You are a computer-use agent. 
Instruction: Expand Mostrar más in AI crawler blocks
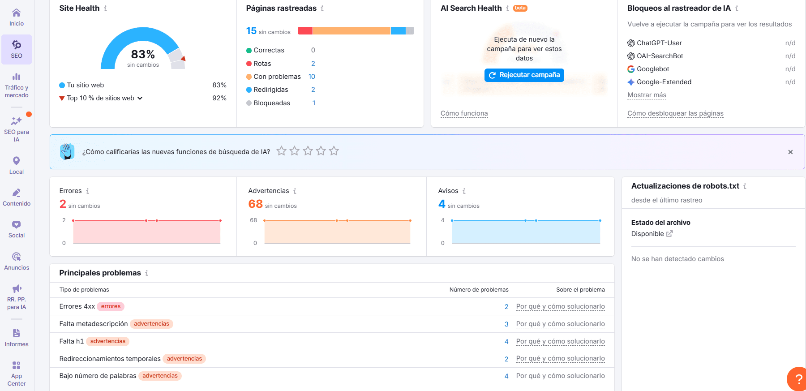pos(647,95)
